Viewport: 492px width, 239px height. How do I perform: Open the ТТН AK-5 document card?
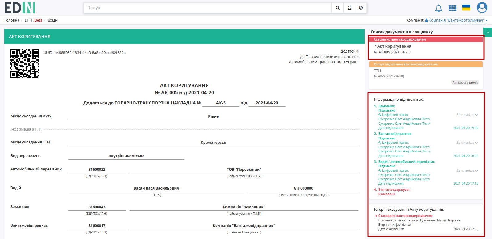point(426,75)
